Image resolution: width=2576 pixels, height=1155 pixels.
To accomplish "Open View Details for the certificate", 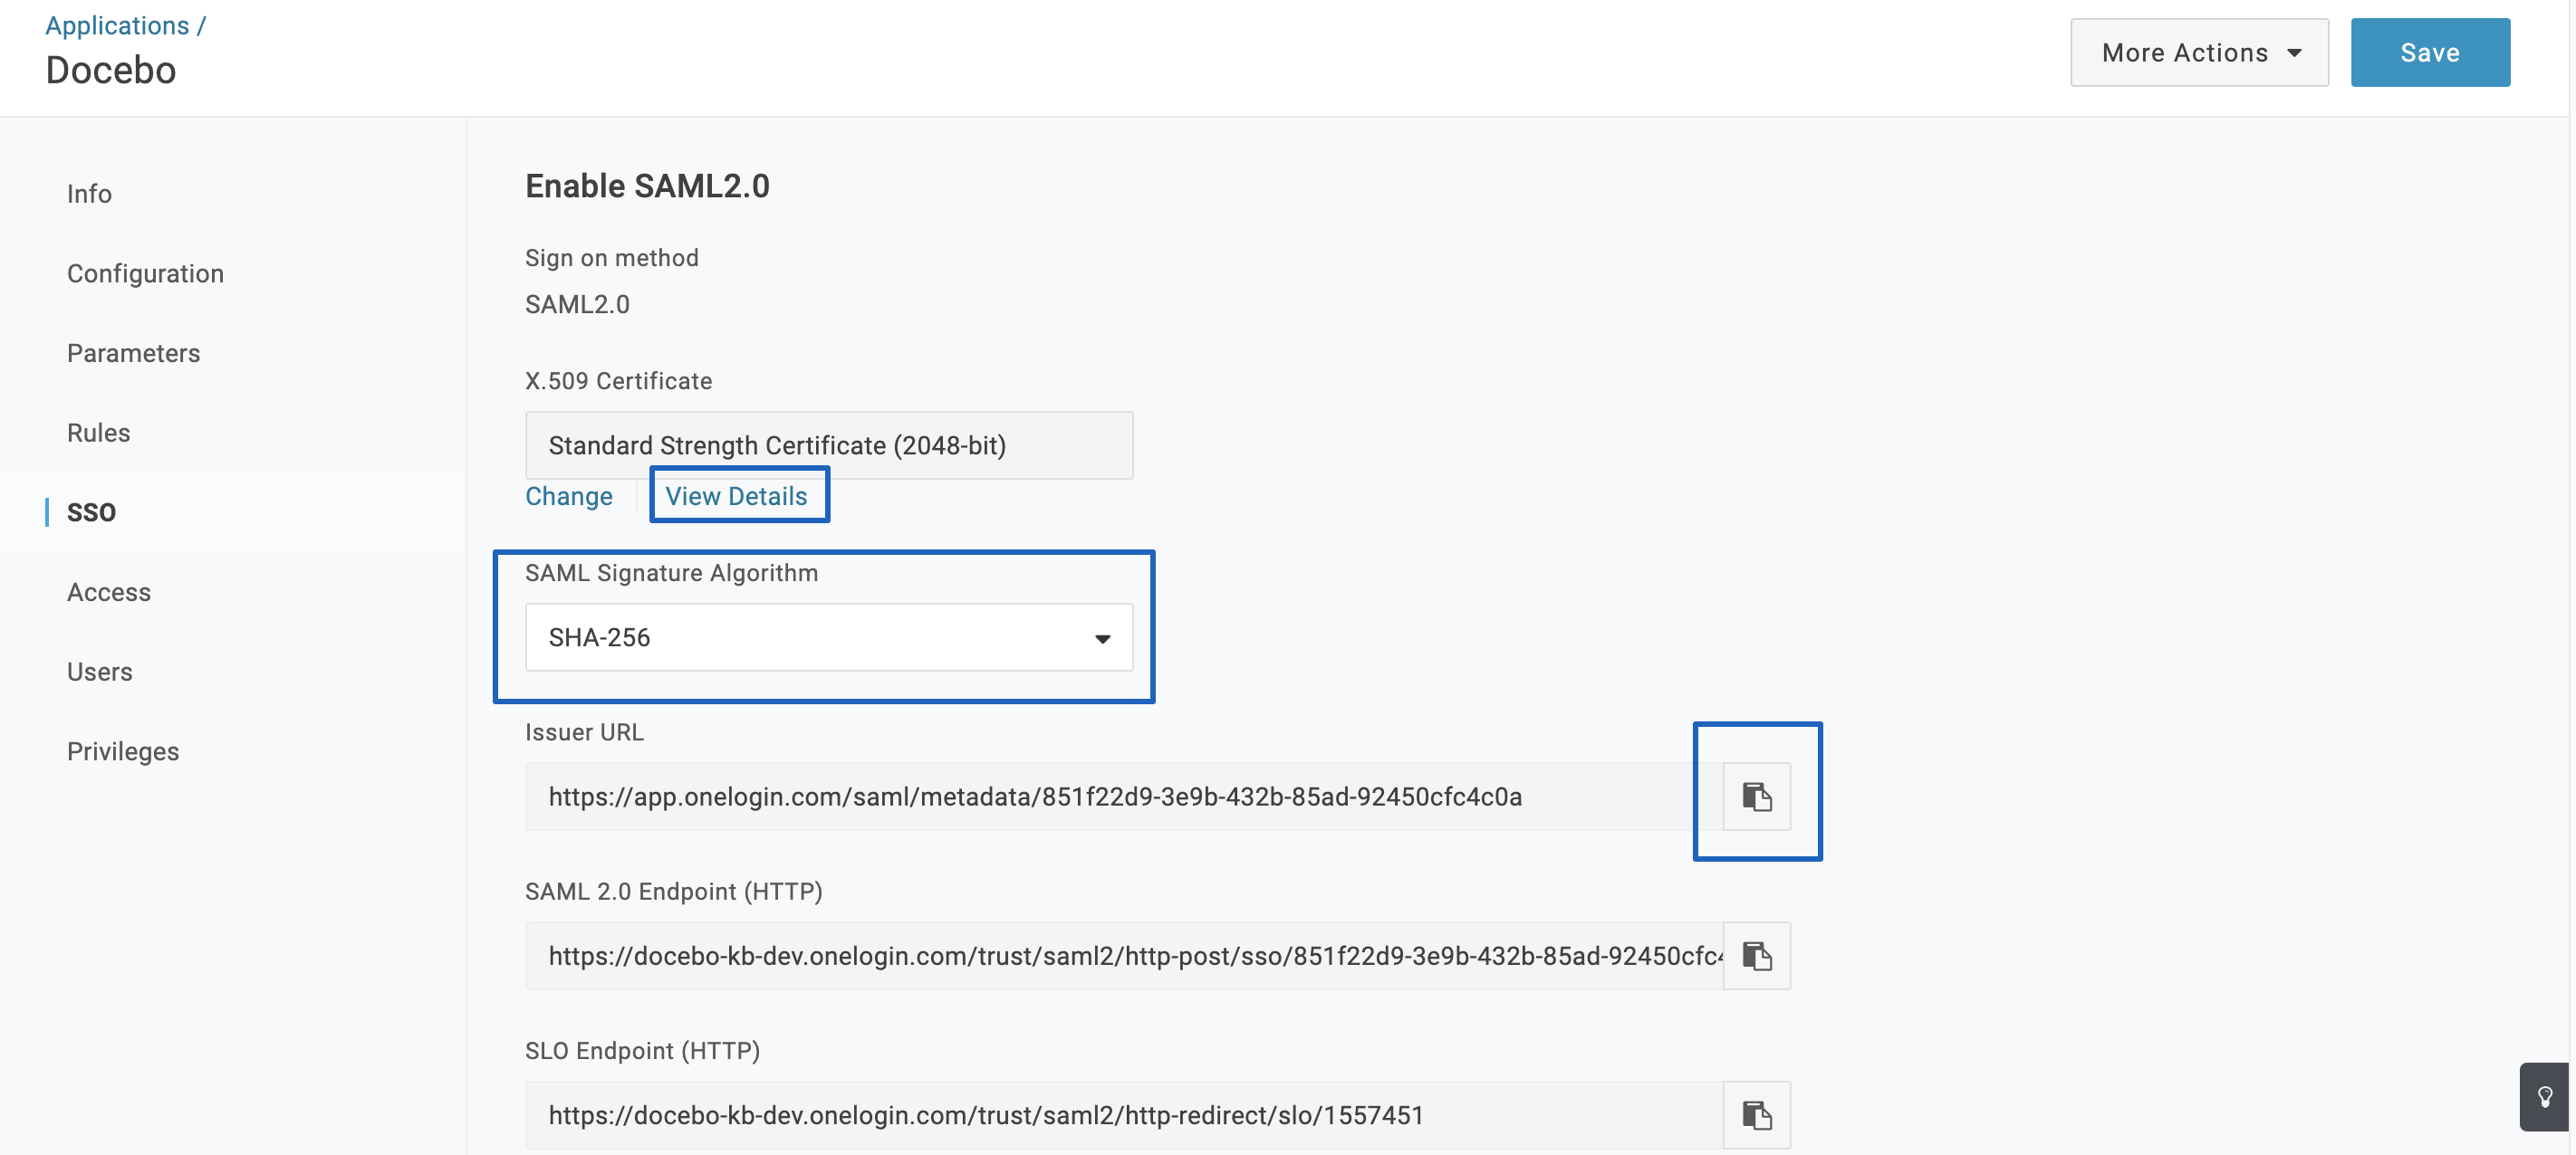I will tap(736, 497).
